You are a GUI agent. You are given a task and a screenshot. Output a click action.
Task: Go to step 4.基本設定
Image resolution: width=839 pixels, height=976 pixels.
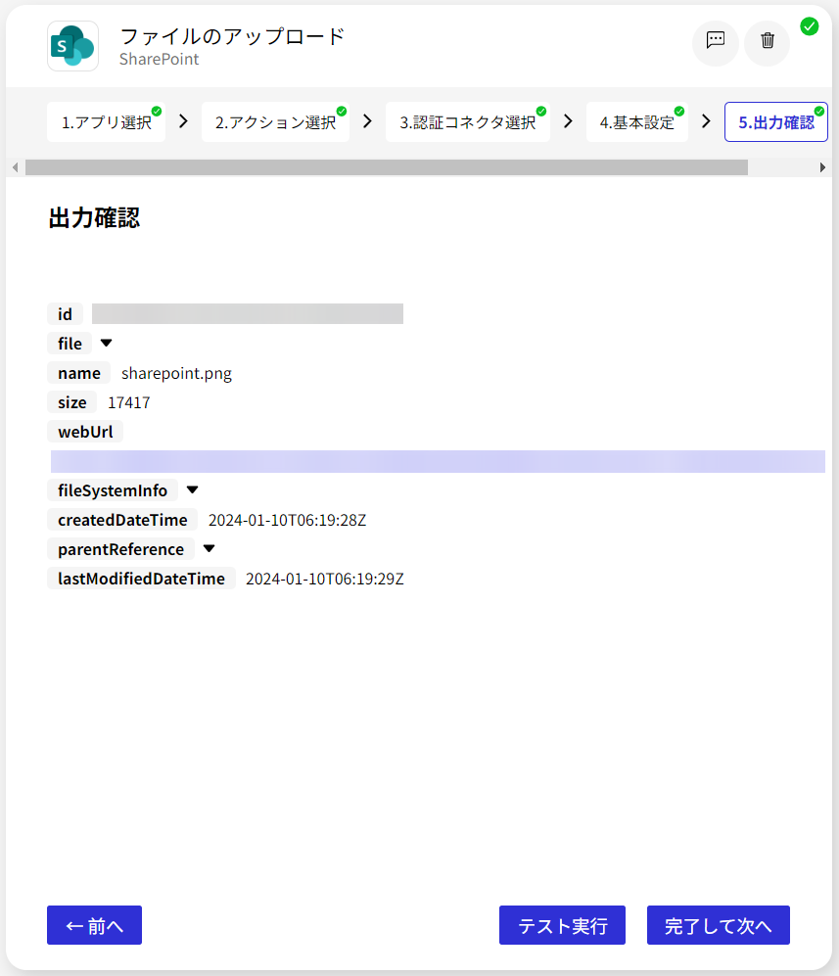636,122
